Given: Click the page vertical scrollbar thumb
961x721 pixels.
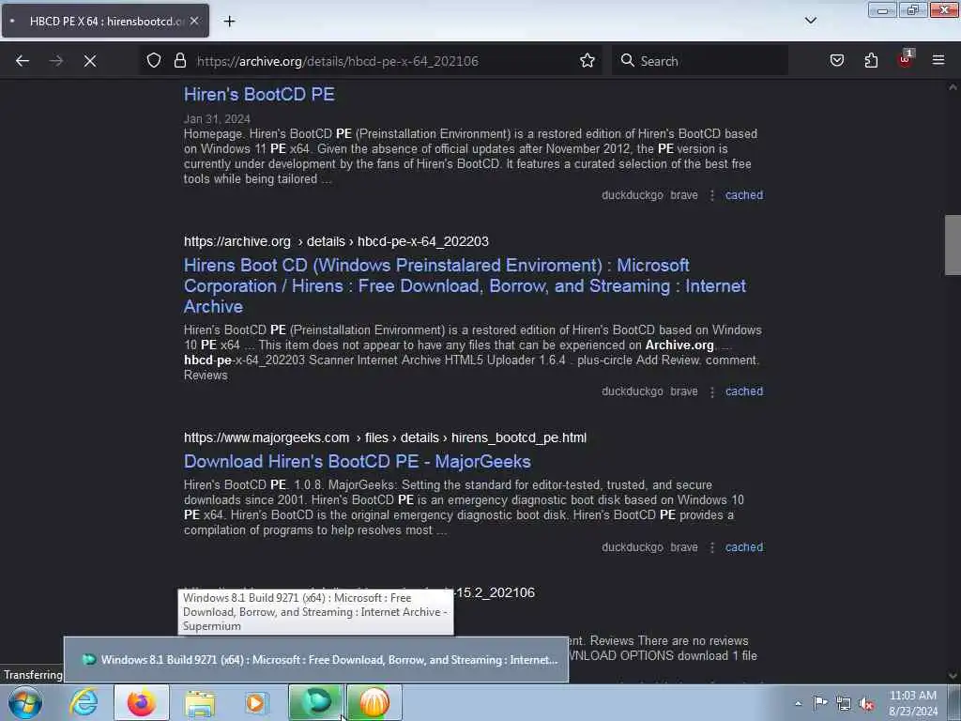Looking at the screenshot, I should [x=953, y=245].
